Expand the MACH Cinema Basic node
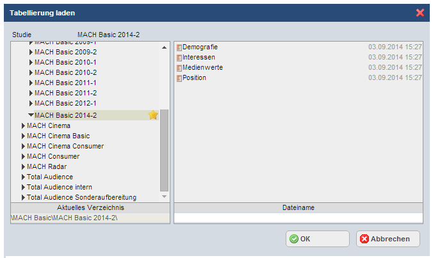Screen dimensions: 433x258 tap(23, 136)
